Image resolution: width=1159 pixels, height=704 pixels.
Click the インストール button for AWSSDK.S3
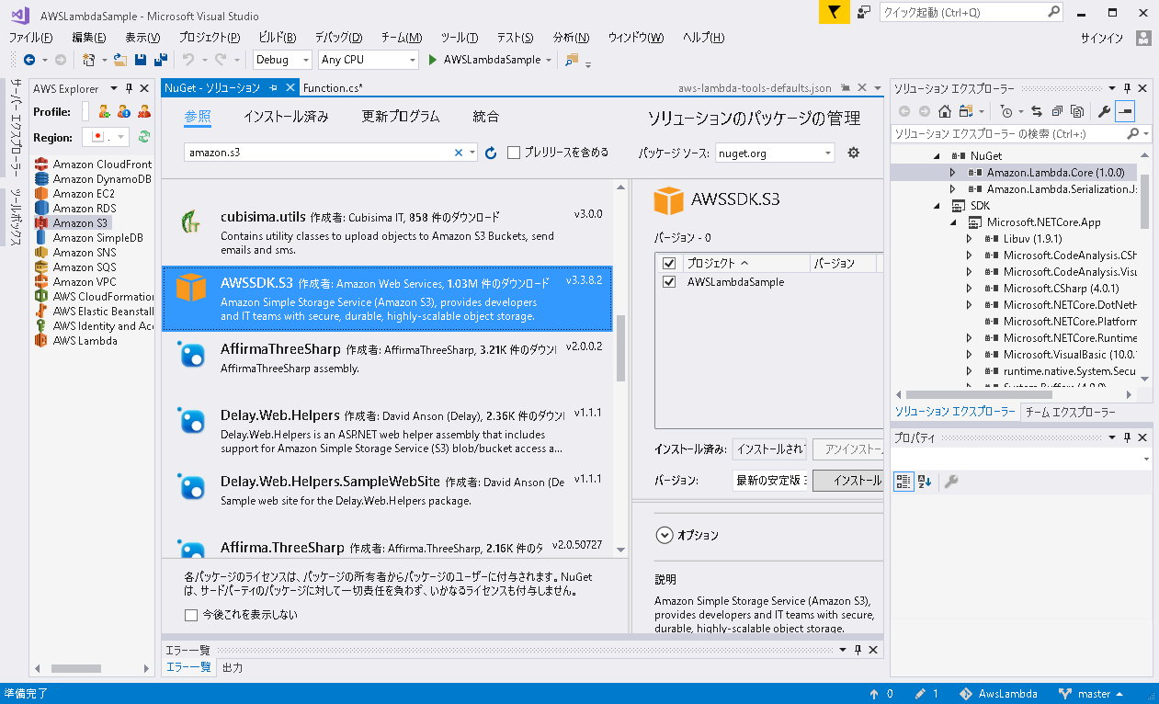click(850, 481)
